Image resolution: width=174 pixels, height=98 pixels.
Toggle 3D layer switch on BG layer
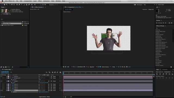(x=49, y=90)
